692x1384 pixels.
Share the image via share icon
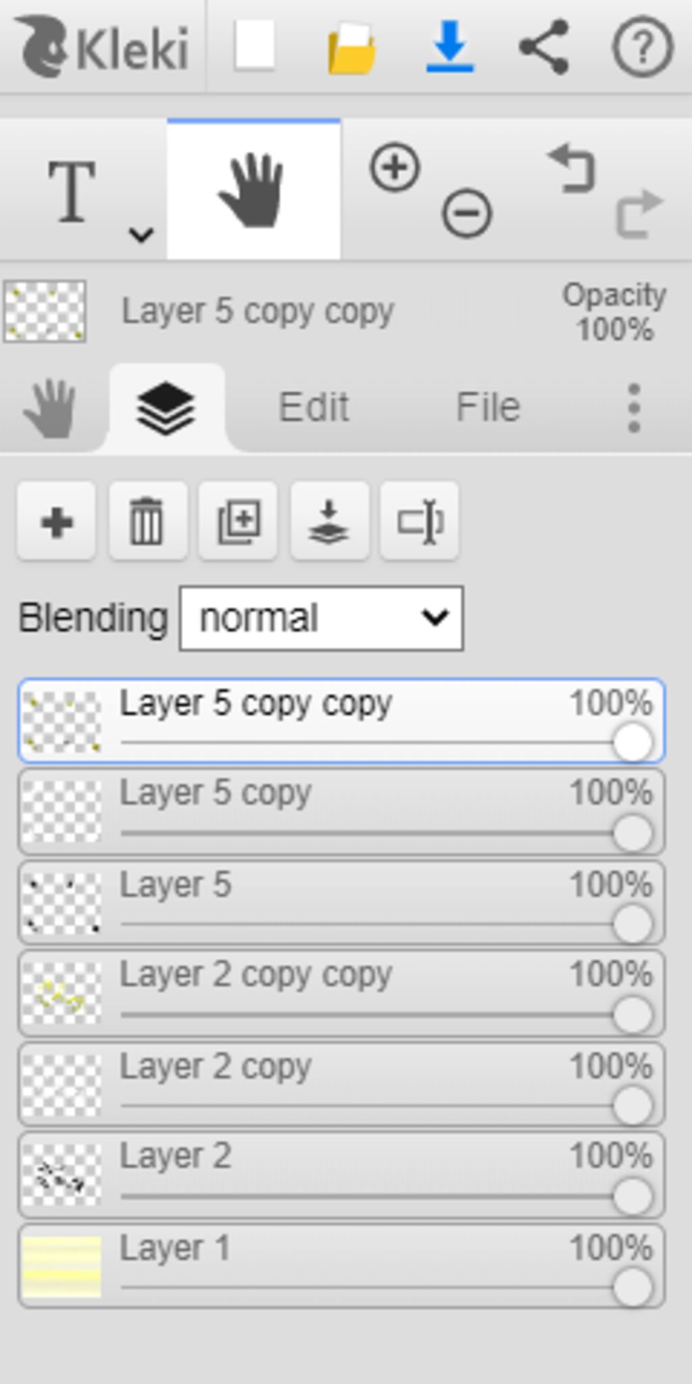point(544,46)
